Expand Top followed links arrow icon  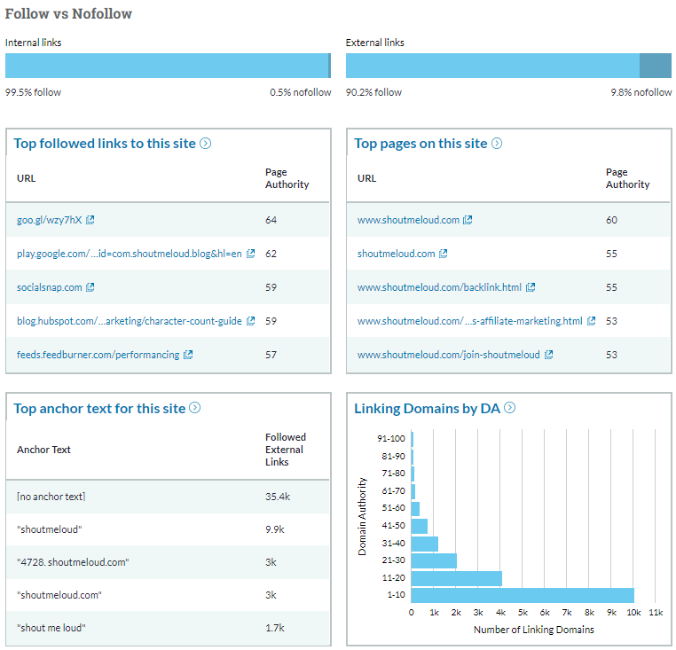(206, 143)
